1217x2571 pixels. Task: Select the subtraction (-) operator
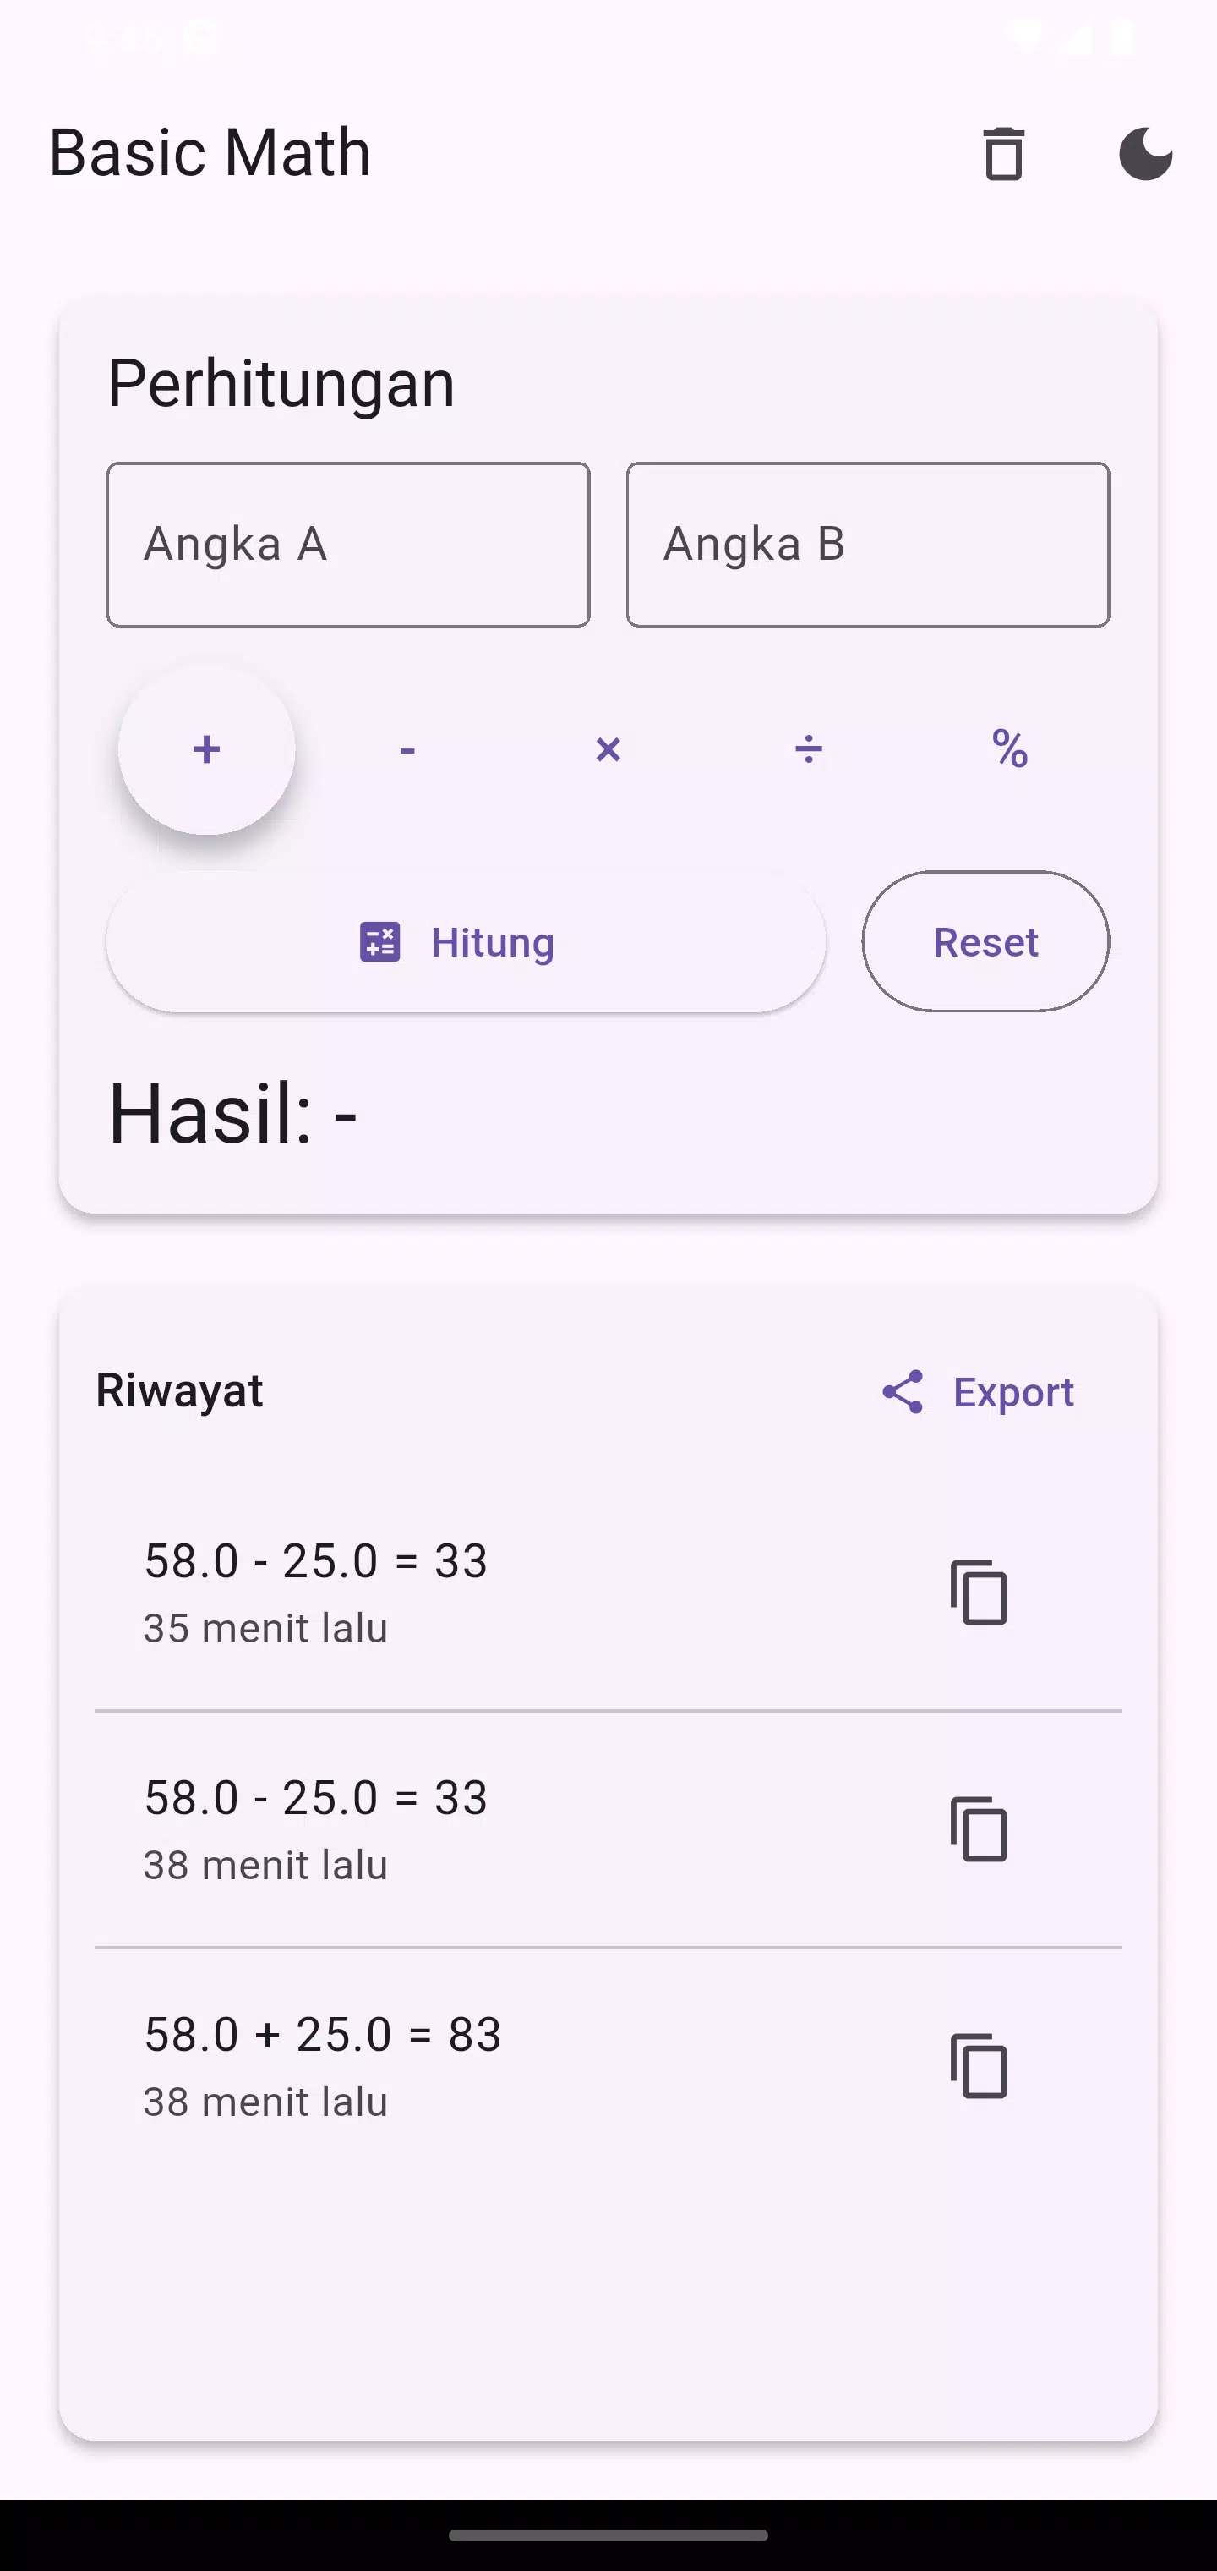[407, 749]
